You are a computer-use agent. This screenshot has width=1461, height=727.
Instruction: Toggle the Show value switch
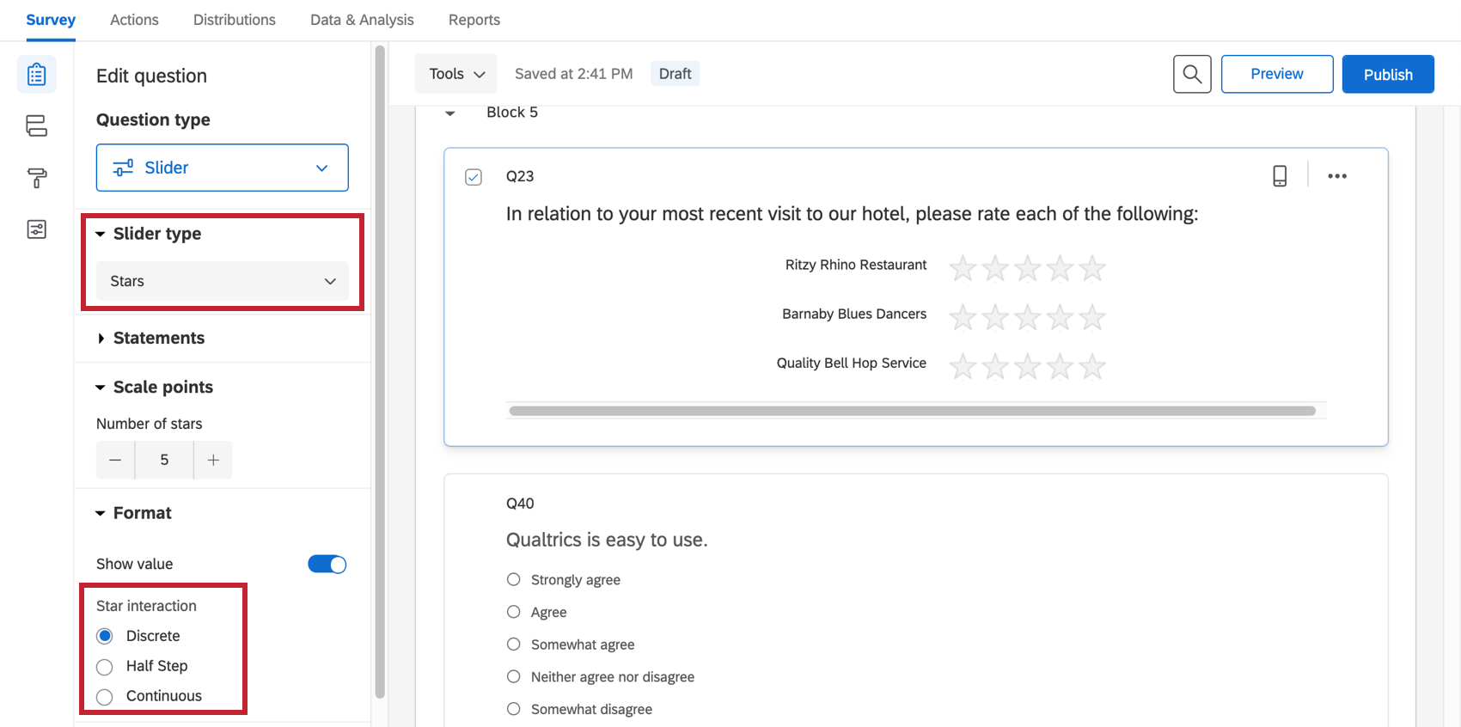point(327,565)
